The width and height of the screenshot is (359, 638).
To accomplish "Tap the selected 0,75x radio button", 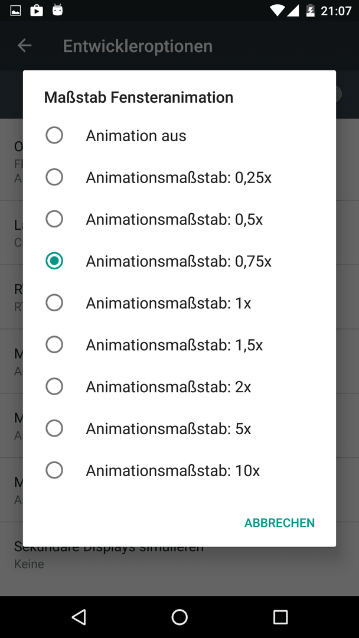I will click(54, 261).
